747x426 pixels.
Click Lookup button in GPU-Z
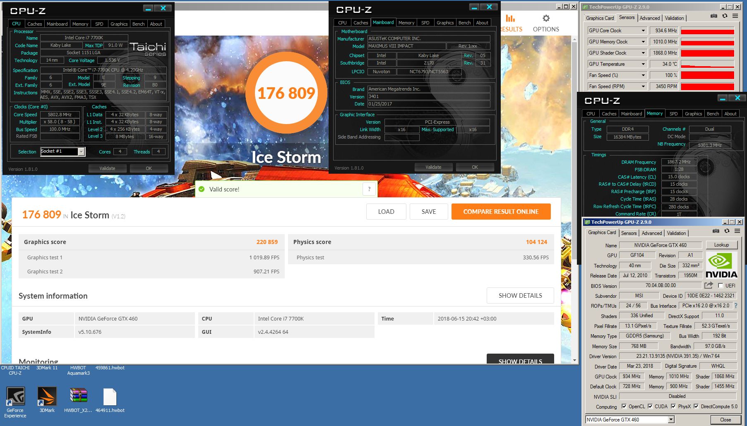[721, 245]
